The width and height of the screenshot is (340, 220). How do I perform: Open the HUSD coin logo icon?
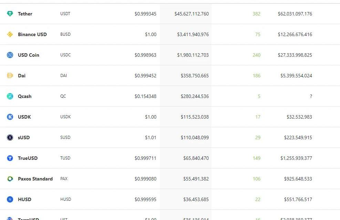point(10,199)
